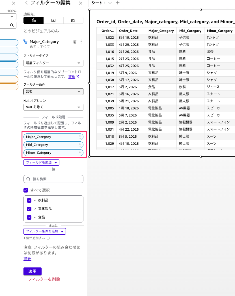Open the フィルター条件 含む dropdown

(53, 92)
